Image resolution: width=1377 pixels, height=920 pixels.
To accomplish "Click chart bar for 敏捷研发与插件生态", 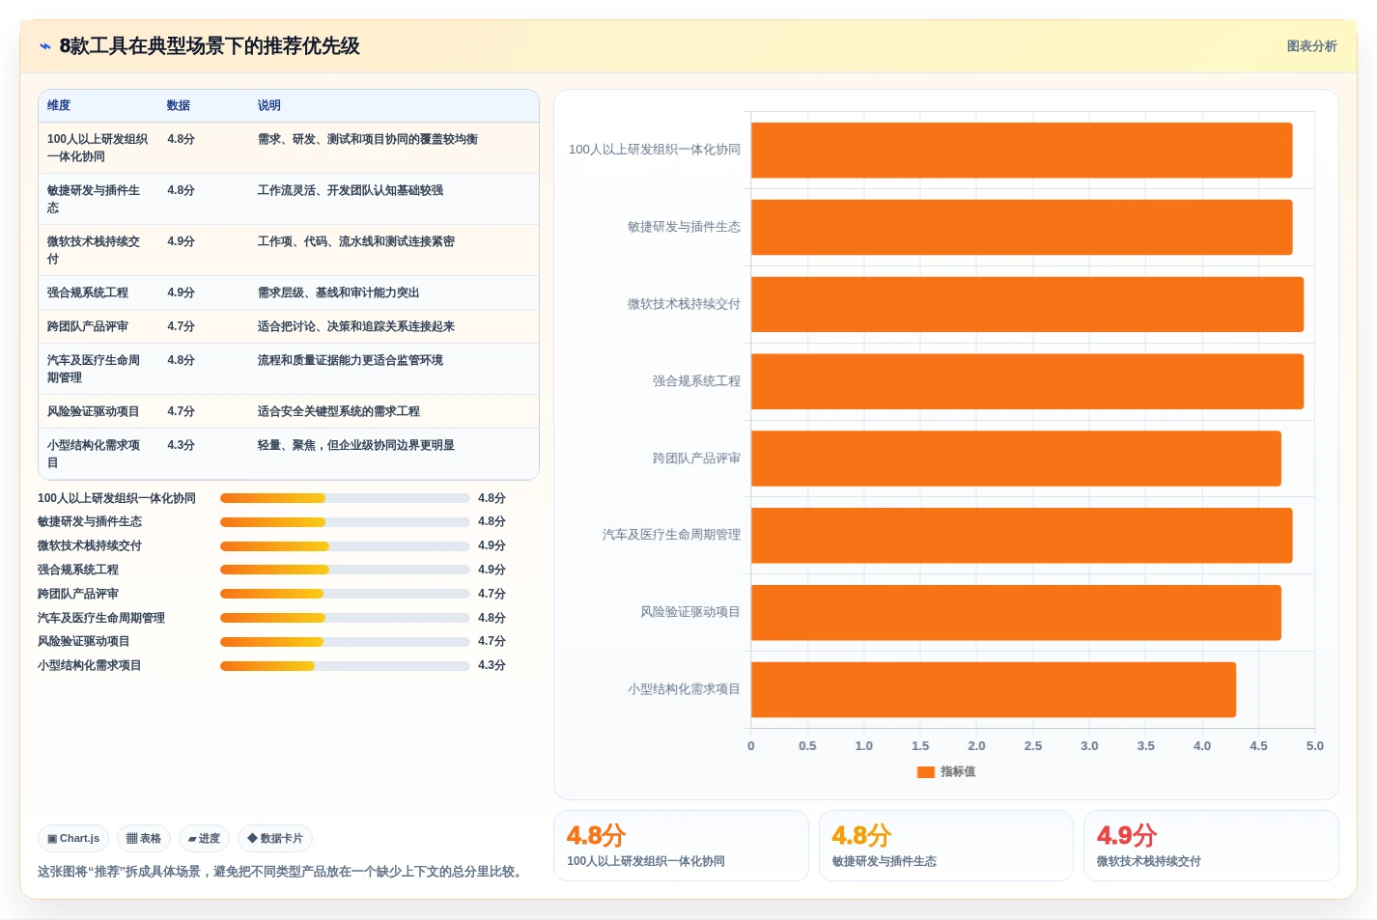I will click(x=1022, y=228).
